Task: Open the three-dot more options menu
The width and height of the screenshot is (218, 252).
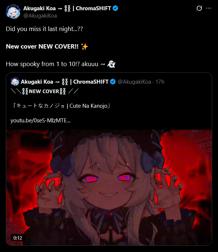Action: tap(209, 8)
